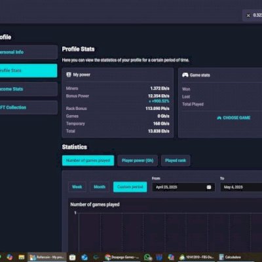Switch to Number of games played statistic
The height and width of the screenshot is (262, 262).
[x=88, y=160]
